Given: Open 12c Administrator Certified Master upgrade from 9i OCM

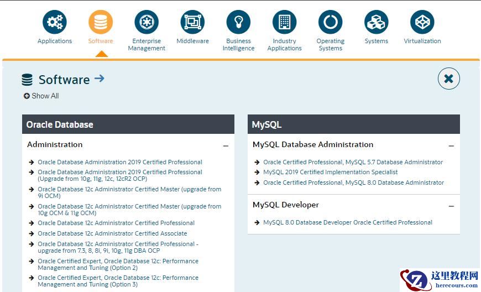Looking at the screenshot, I should coord(129,192).
